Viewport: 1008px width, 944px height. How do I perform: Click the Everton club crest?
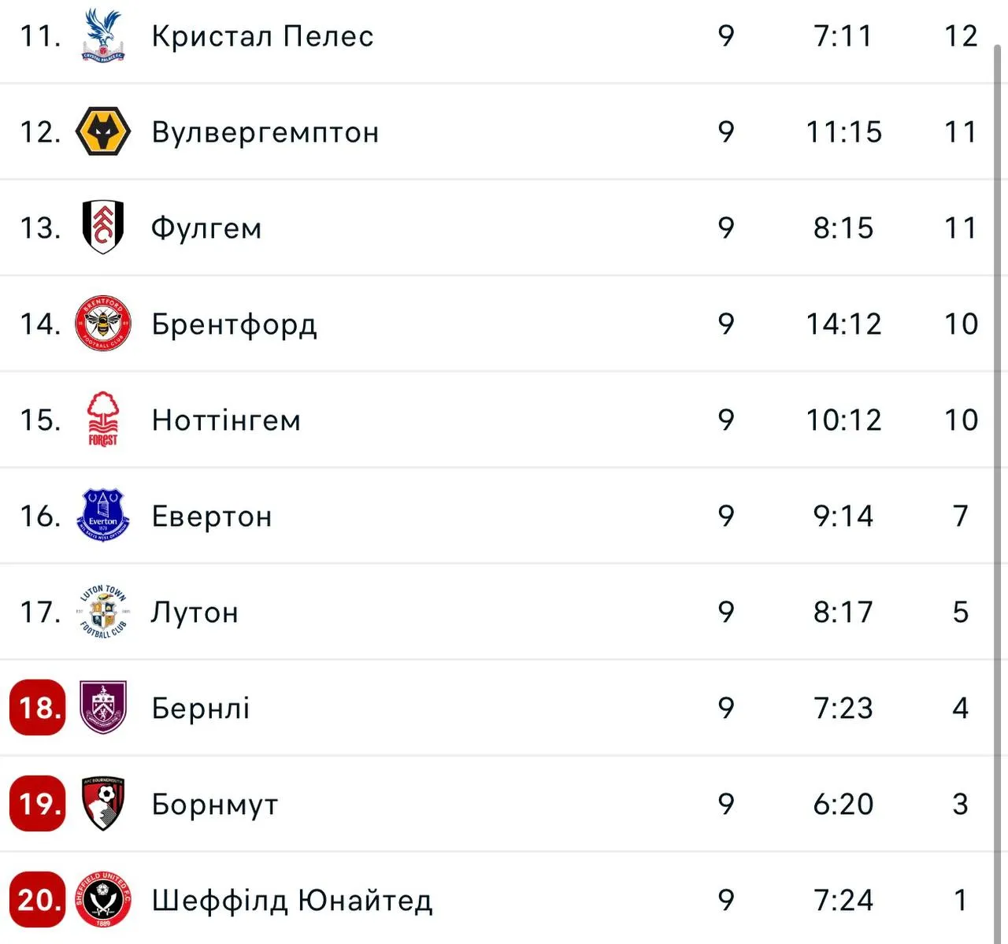(x=102, y=516)
